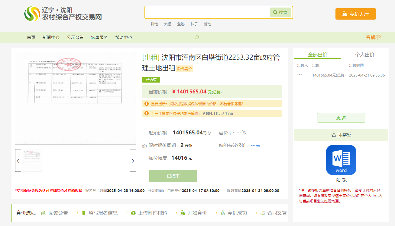Click the 更多 button

(341, 118)
